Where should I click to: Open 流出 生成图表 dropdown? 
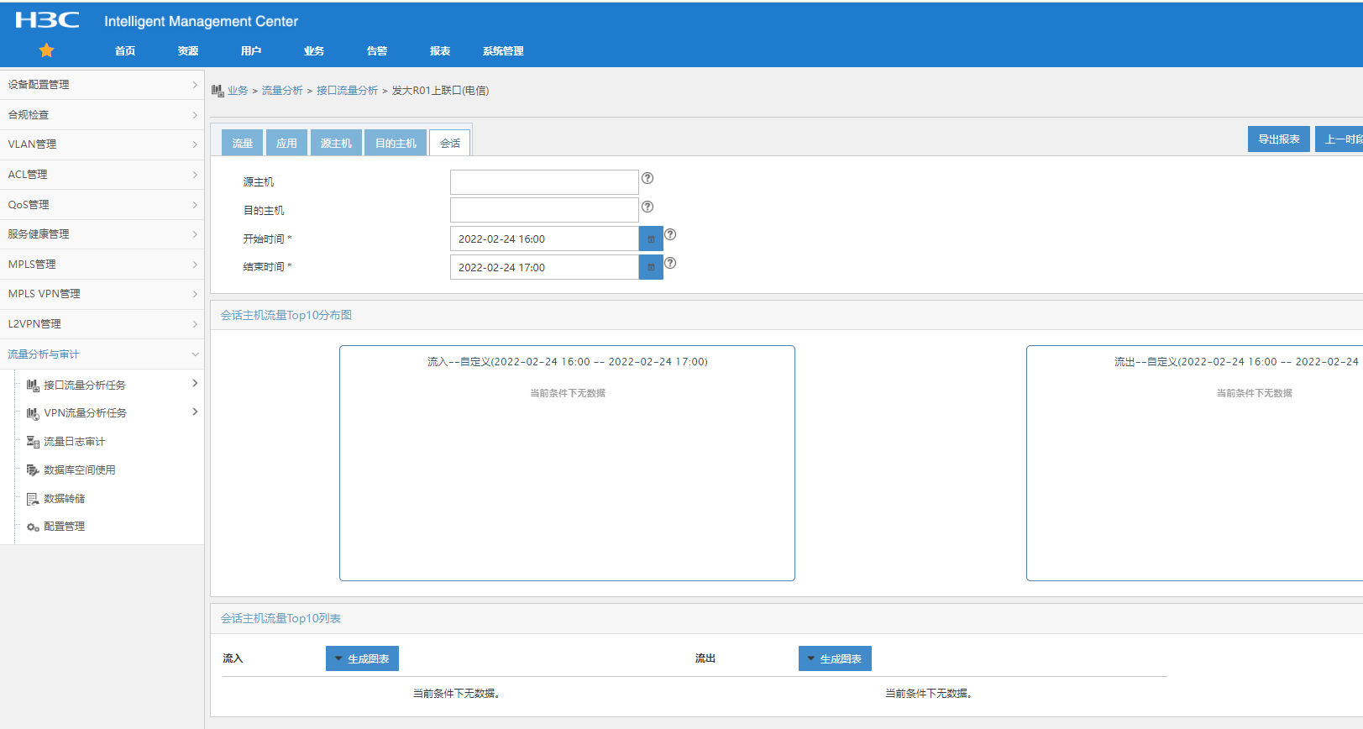tap(835, 658)
